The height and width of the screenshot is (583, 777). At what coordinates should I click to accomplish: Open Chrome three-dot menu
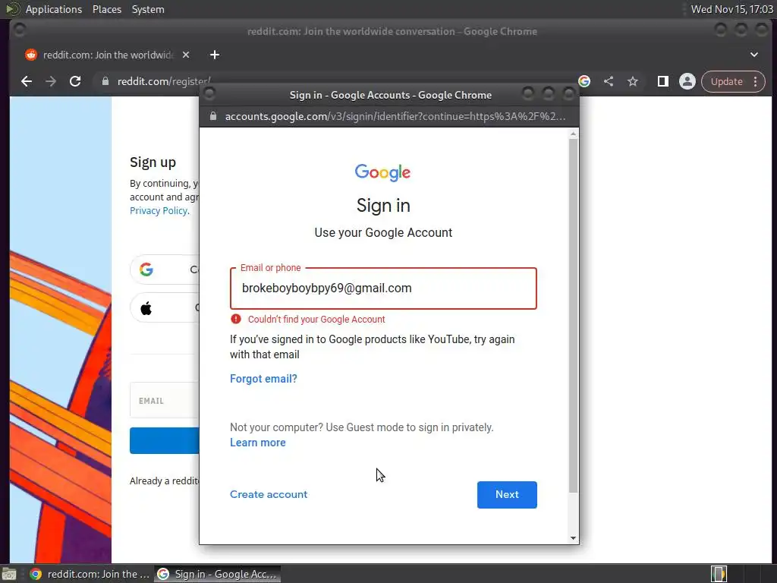[x=755, y=81]
